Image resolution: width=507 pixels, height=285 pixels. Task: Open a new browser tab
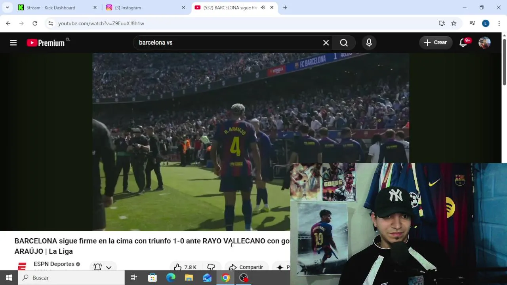pyautogui.click(x=285, y=8)
